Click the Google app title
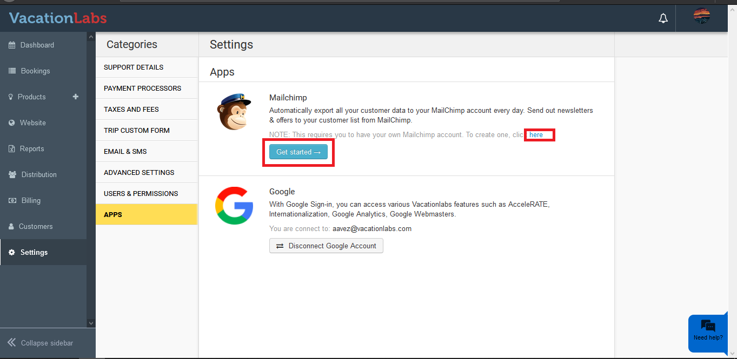 [282, 192]
